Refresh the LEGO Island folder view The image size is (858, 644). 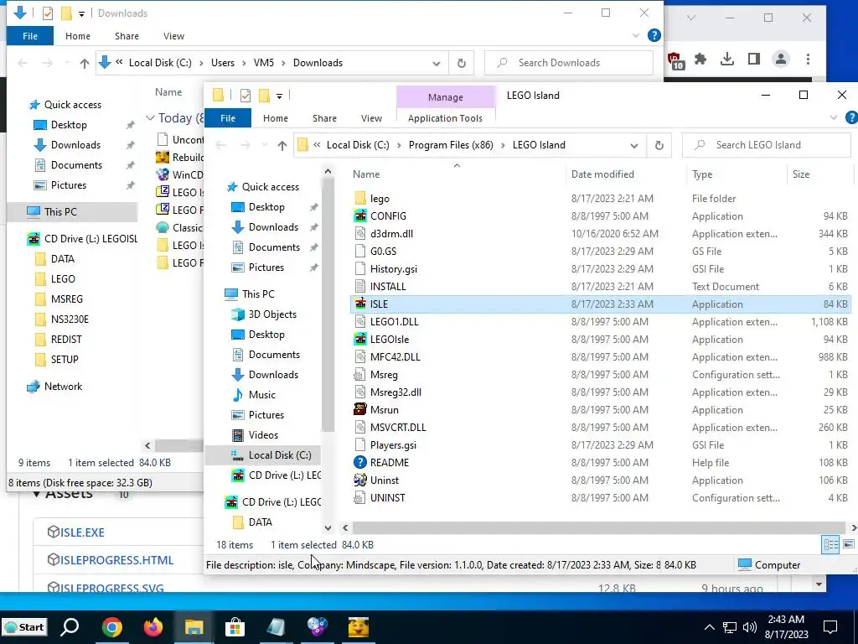[659, 145]
